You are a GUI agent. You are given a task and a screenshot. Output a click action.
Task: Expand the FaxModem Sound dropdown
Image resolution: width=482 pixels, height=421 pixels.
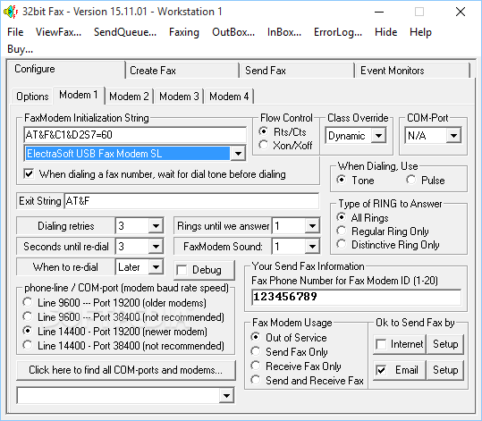click(312, 246)
